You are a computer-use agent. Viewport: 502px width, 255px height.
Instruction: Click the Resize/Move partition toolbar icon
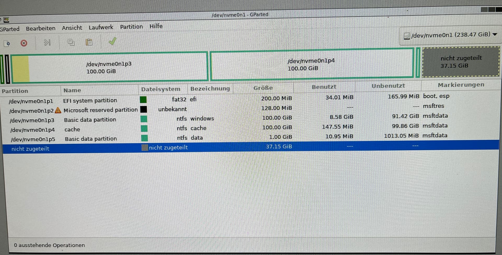coord(47,43)
